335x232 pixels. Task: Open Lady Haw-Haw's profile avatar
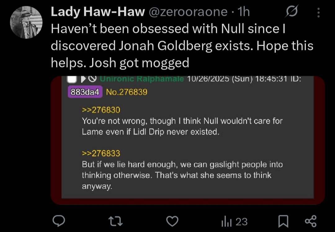coord(26,22)
